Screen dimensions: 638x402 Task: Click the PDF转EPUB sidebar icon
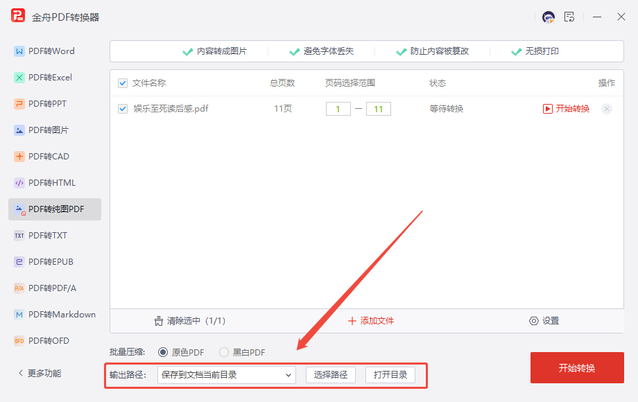click(19, 262)
